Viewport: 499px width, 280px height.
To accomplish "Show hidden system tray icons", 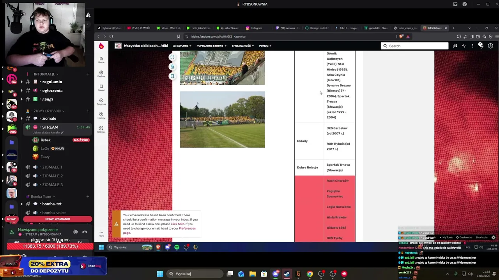I will pyautogui.click(x=447, y=274).
